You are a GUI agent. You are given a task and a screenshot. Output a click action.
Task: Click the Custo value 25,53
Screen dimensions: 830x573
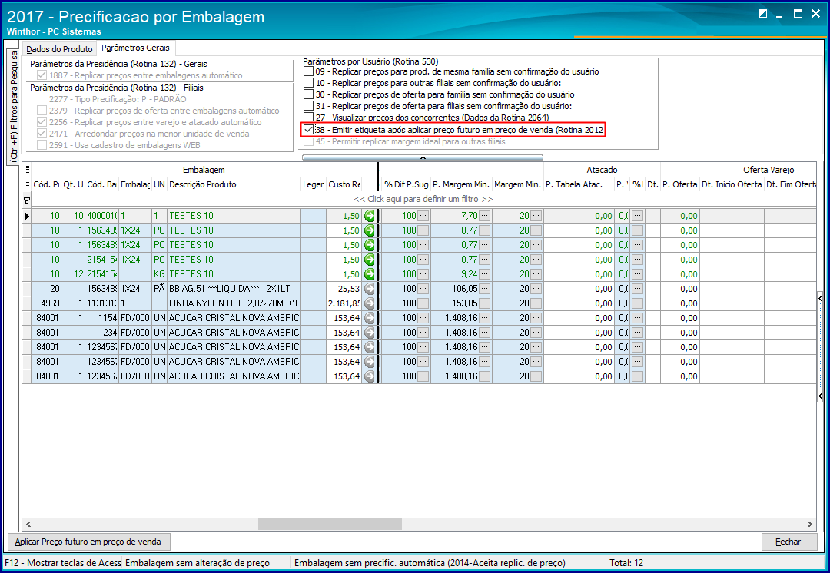point(344,289)
